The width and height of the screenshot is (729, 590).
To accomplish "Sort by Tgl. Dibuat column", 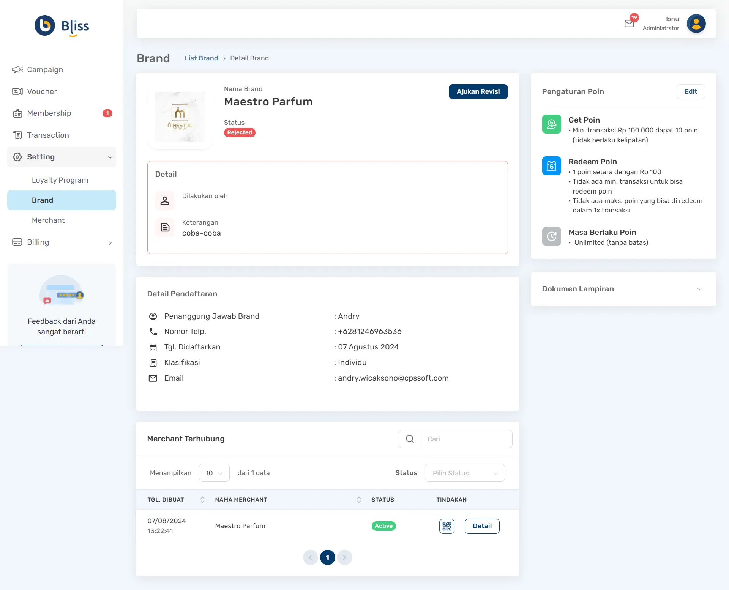I will pyautogui.click(x=202, y=500).
